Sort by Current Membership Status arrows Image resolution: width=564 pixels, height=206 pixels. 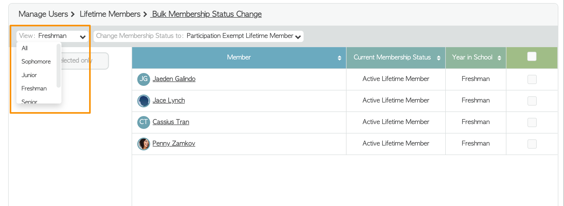(439, 58)
